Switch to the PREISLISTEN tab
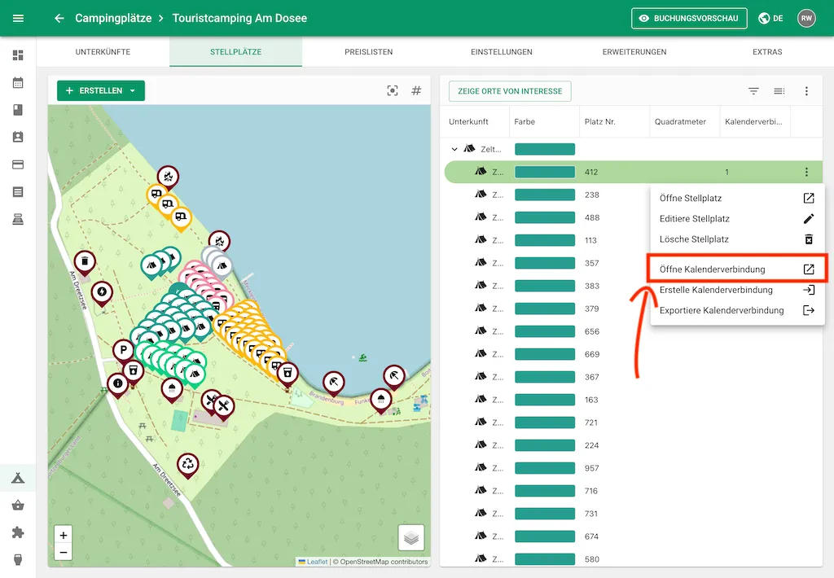 368,52
